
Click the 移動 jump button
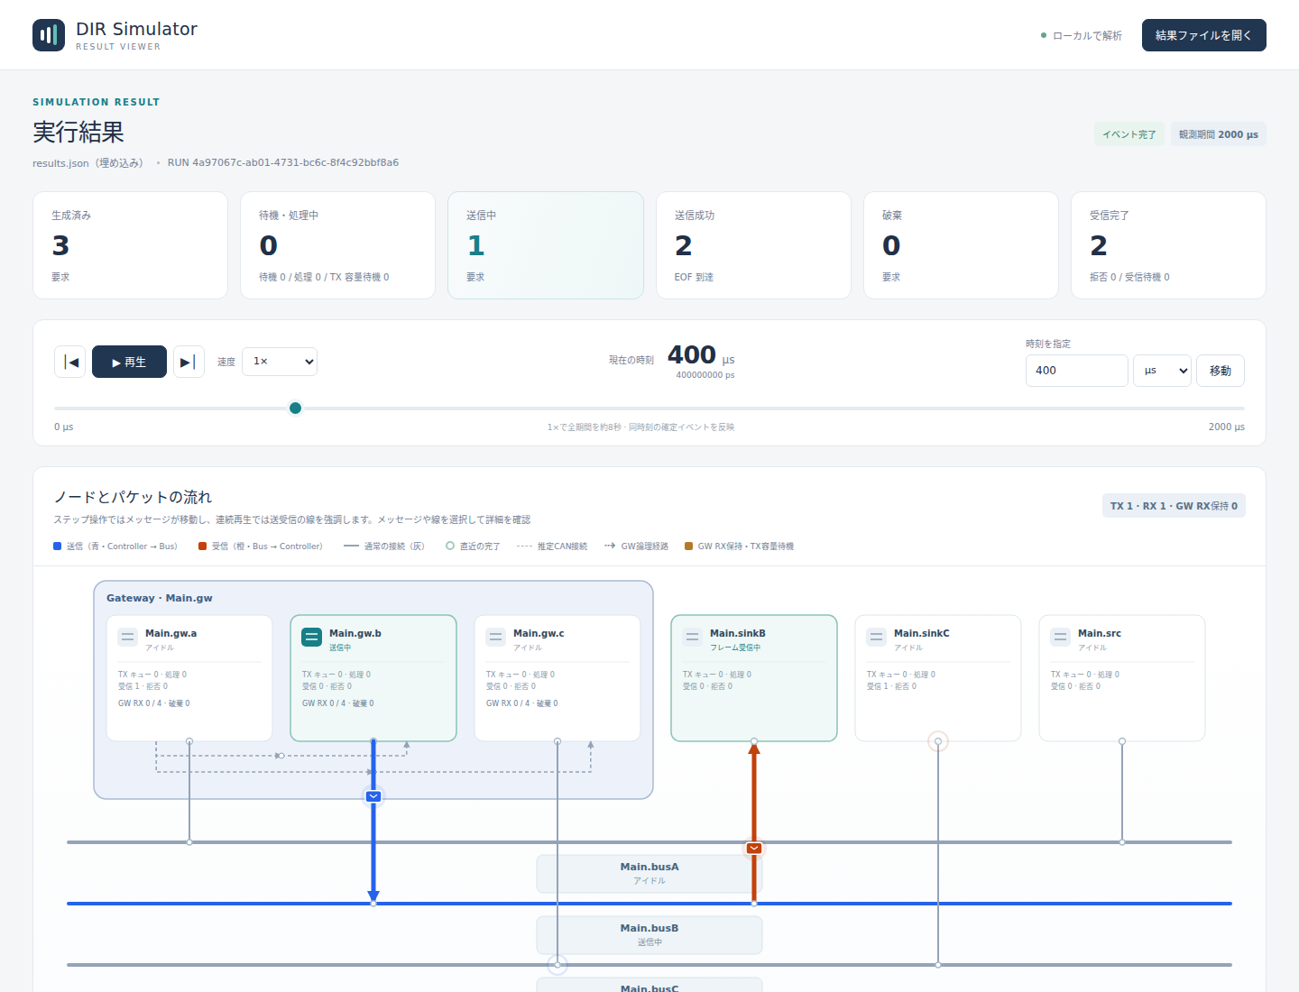[x=1221, y=371]
